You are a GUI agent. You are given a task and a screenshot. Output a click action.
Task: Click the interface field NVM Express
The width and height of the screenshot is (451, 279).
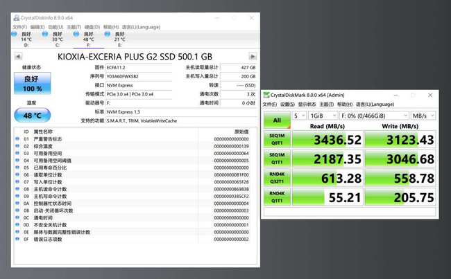[x=139, y=85]
